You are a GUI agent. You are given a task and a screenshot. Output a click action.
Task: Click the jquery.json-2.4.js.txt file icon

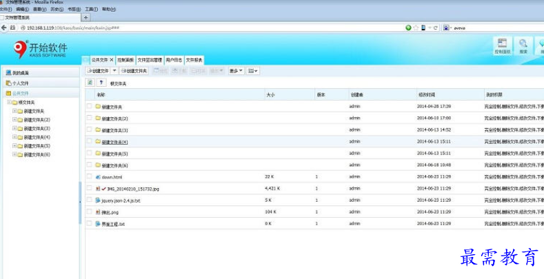[x=98, y=200]
